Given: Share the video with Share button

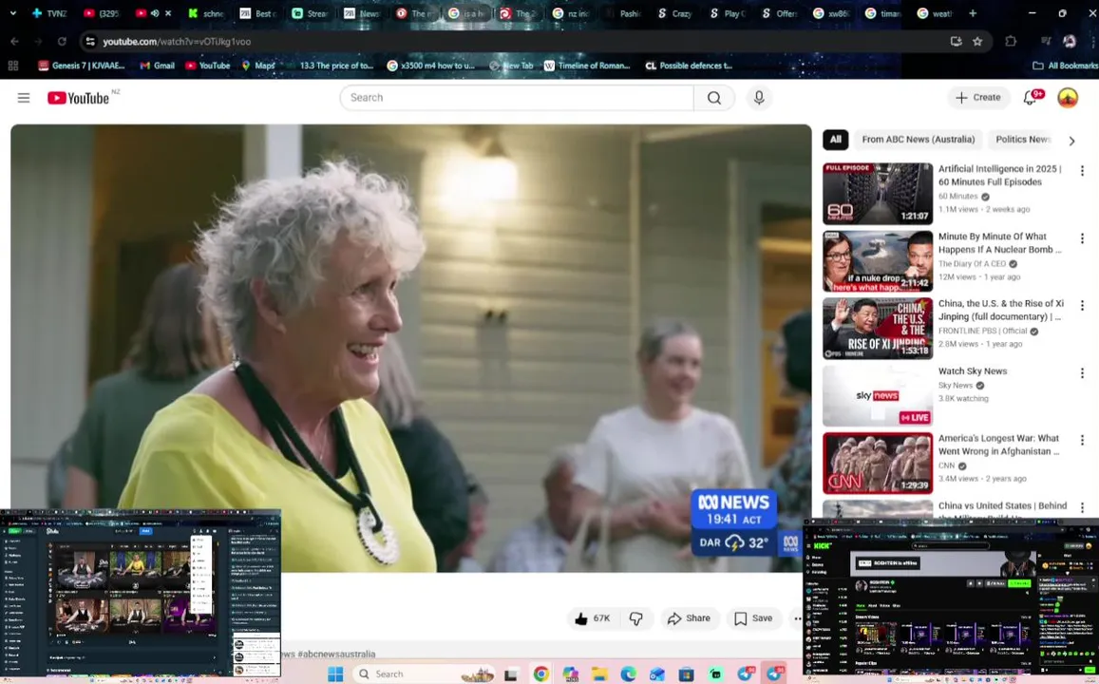Looking at the screenshot, I should 689,618.
